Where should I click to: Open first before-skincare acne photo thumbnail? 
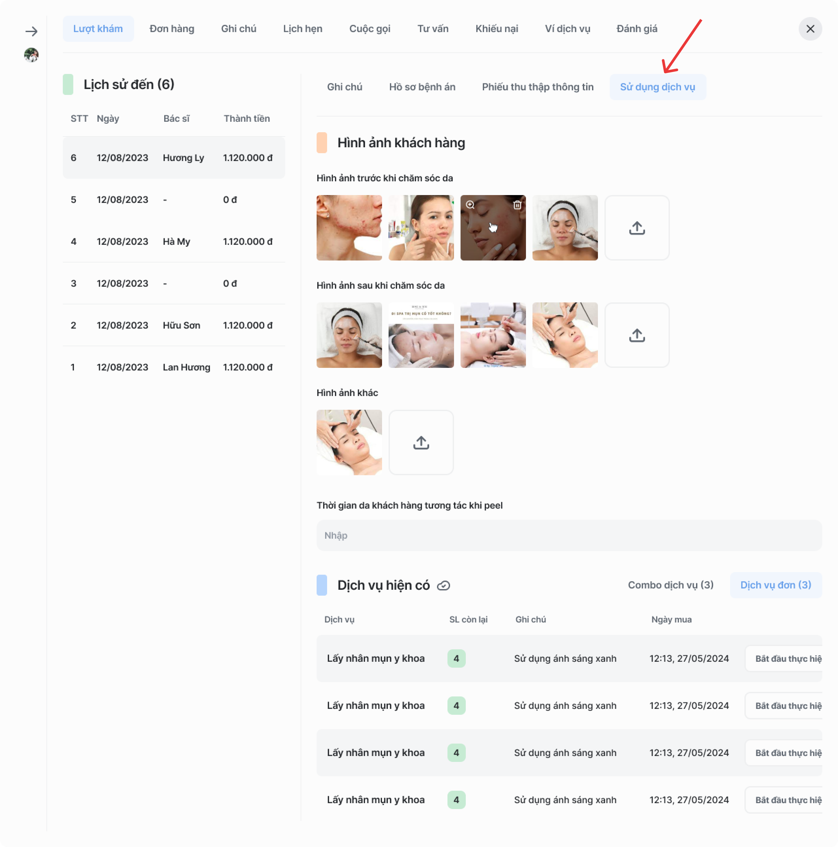click(349, 228)
